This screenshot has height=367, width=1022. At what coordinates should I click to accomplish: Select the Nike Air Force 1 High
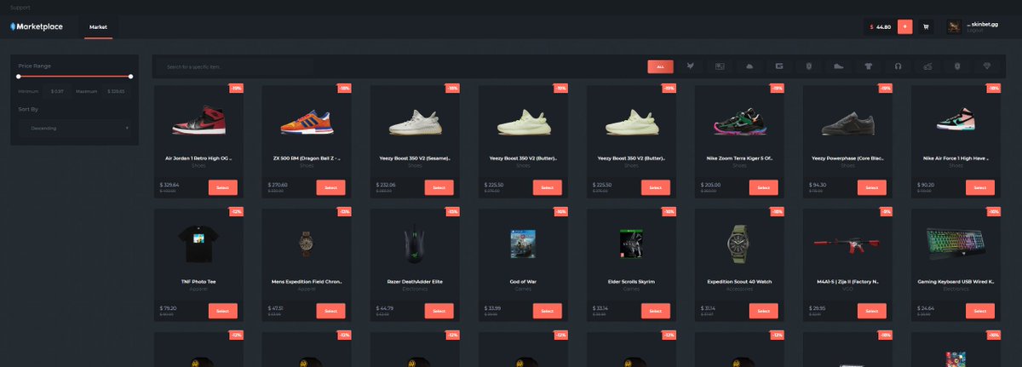point(980,187)
